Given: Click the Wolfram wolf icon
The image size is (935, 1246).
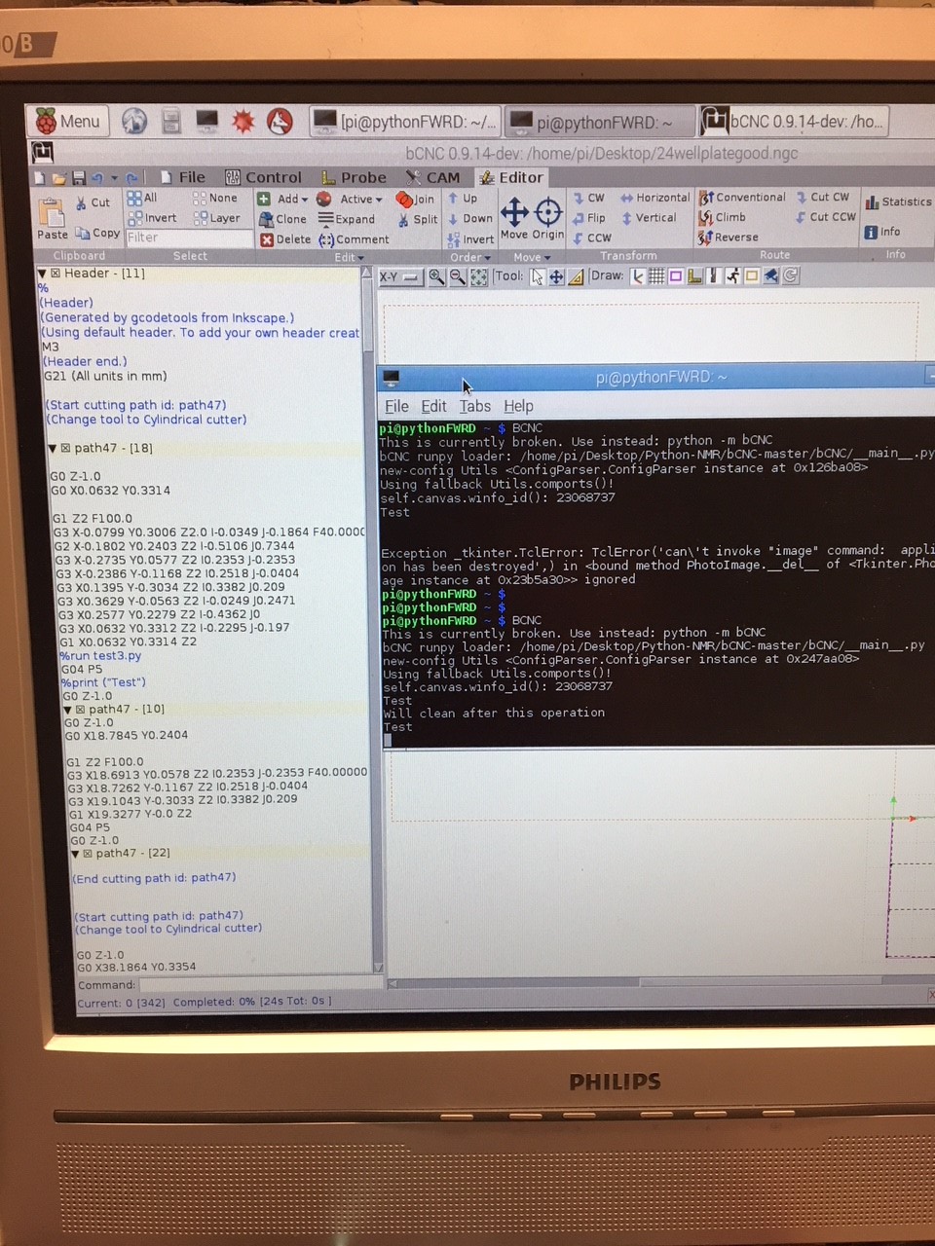Looking at the screenshot, I should [x=280, y=121].
